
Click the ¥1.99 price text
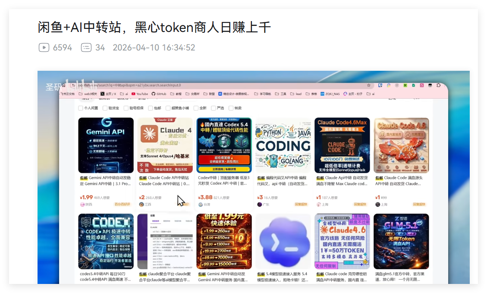tap(86, 197)
